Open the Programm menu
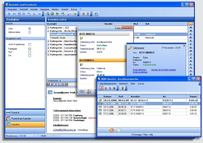 [x=12, y=9]
